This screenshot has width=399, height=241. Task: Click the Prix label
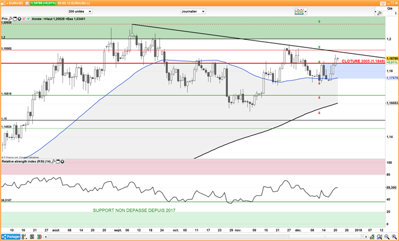[5, 19]
